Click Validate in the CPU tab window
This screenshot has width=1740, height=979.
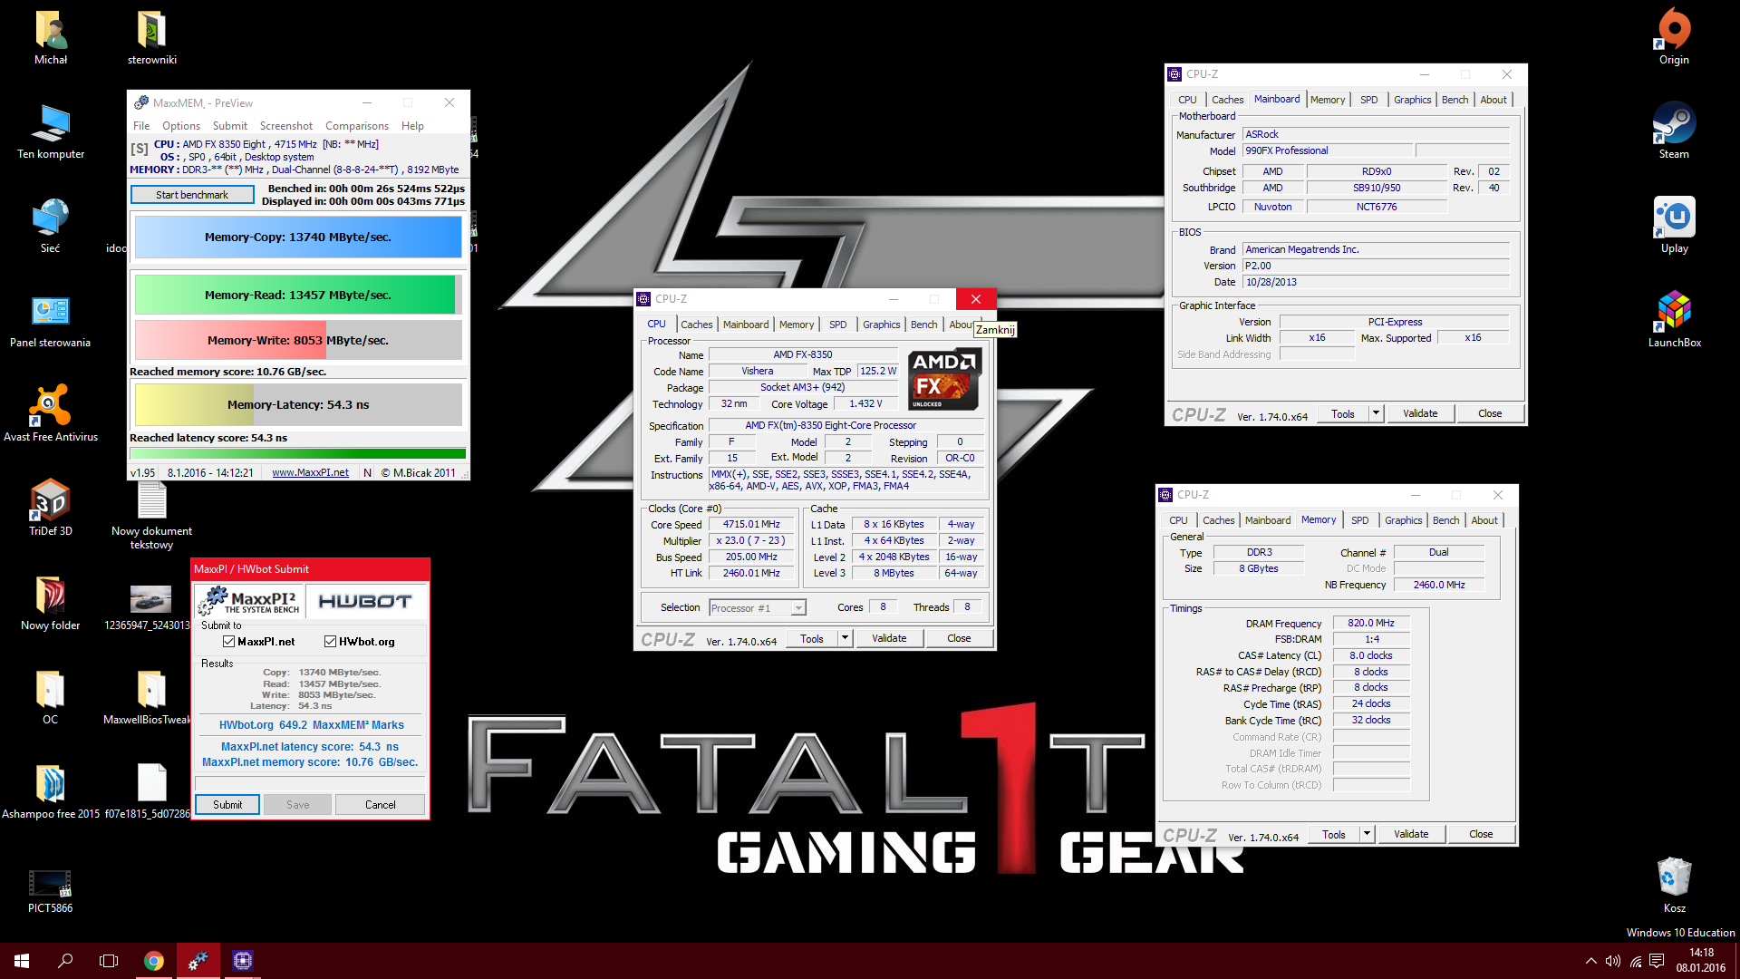[889, 638]
